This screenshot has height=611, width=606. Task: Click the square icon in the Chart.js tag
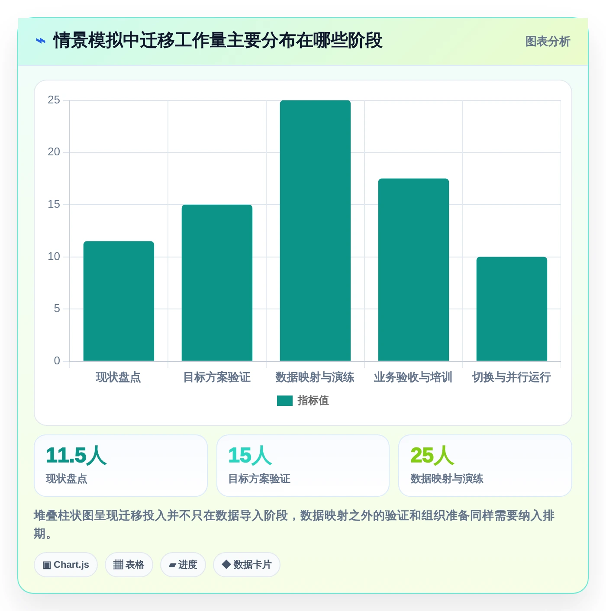click(x=47, y=565)
